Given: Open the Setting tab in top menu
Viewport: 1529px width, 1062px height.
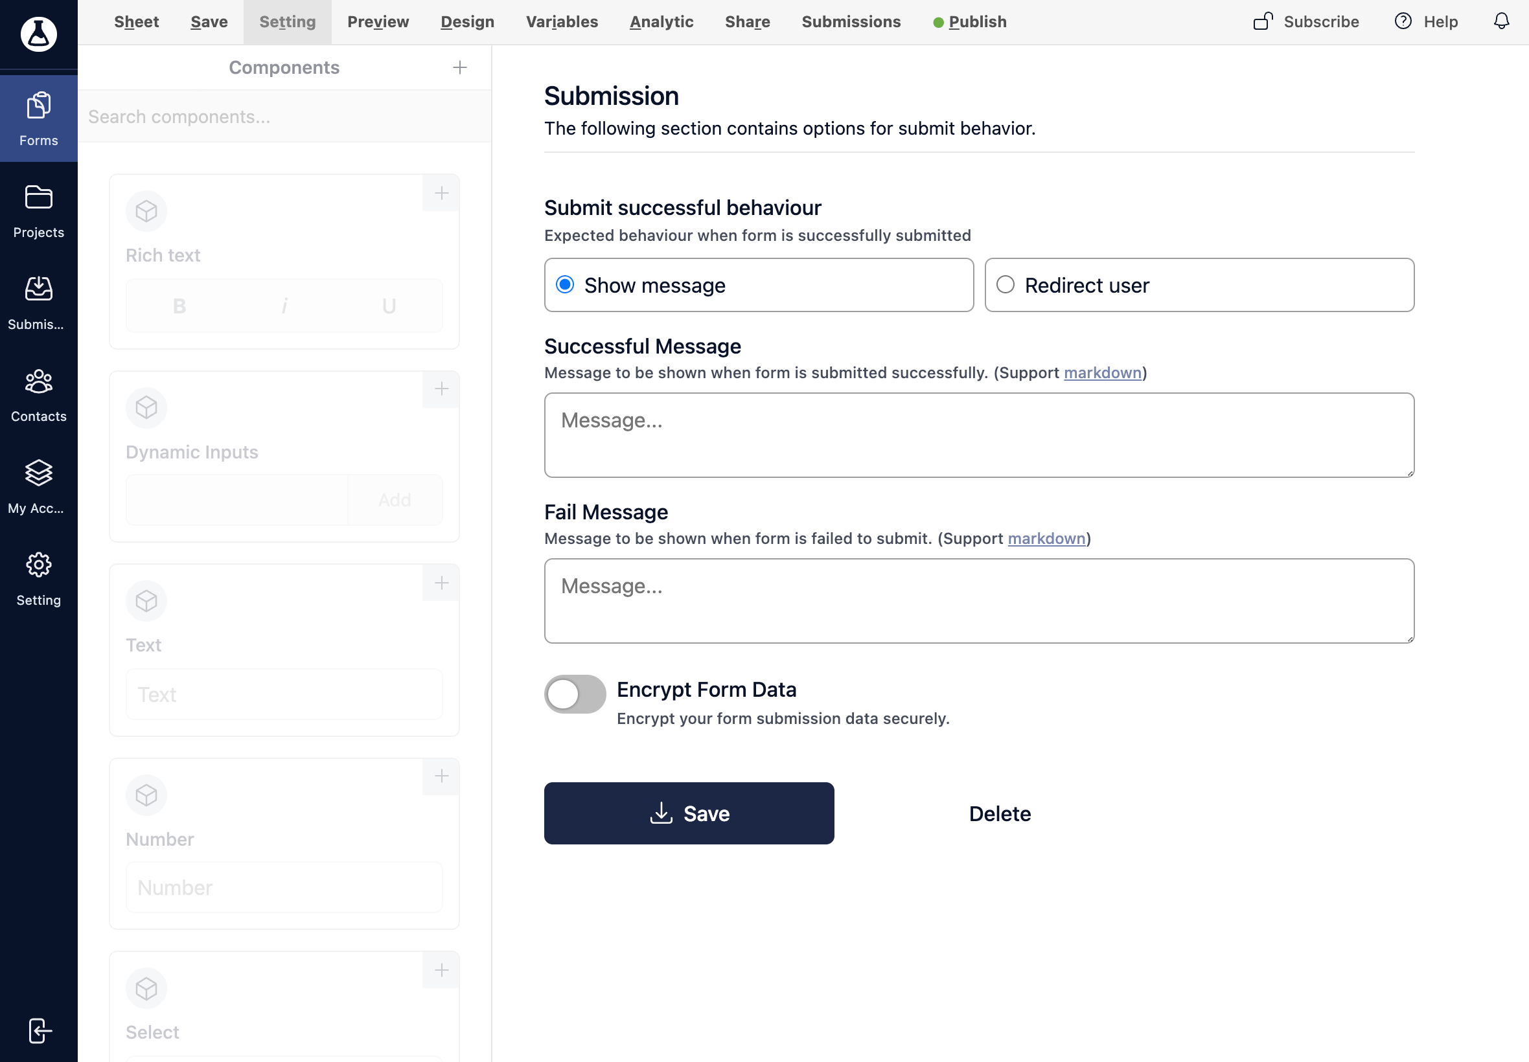Looking at the screenshot, I should (288, 22).
